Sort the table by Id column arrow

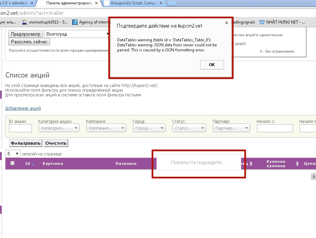pyautogui.click(x=33, y=164)
